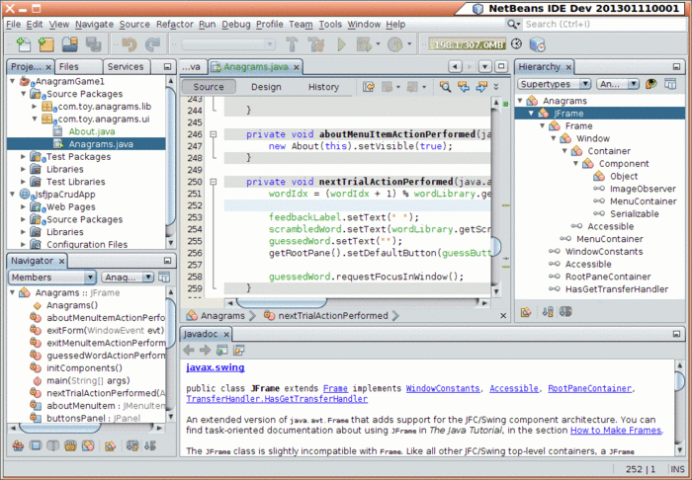Toggle Show Fields filter in Navigator
This screenshot has height=480, width=692.
(36, 446)
